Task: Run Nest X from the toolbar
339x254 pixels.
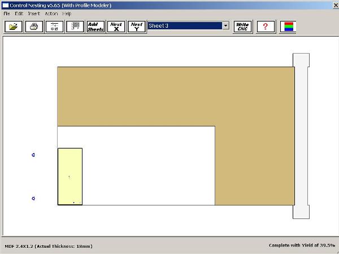Action: (116, 27)
